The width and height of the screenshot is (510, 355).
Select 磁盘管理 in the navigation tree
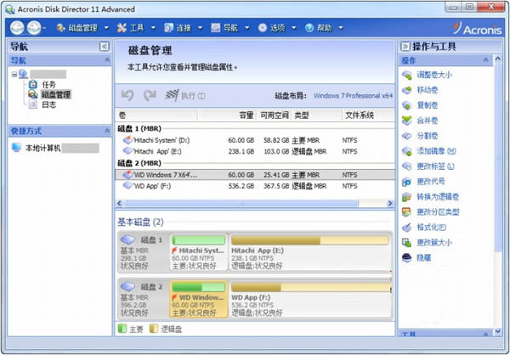(55, 94)
